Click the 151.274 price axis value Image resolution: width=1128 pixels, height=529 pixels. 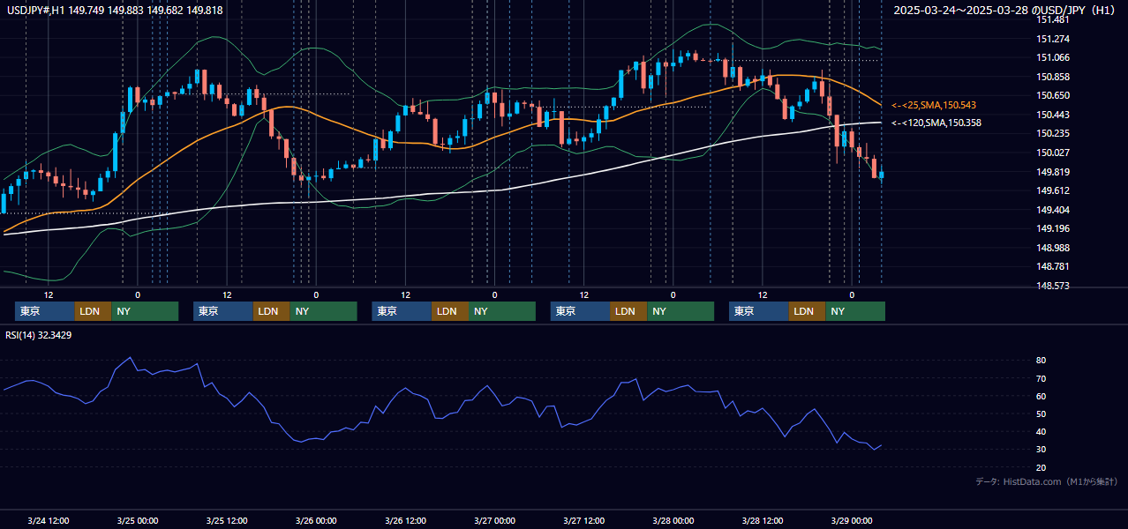(x=1053, y=39)
